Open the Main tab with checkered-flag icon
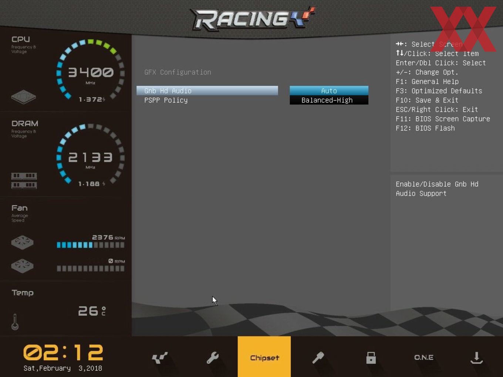Image resolution: width=503 pixels, height=377 pixels. (159, 358)
